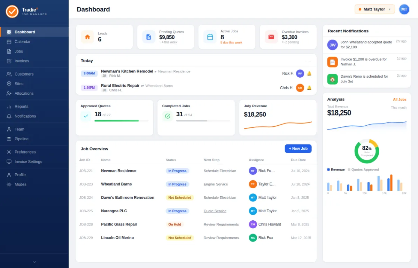Image resolution: width=418 pixels, height=268 pixels.
Task: Click the Approved Quotes checkmark icon
Action: pyautogui.click(x=86, y=116)
